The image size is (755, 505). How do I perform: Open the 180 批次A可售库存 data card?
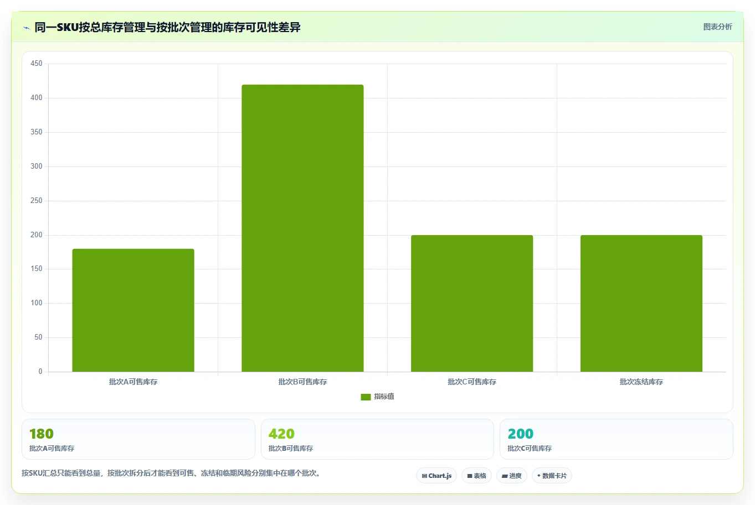coord(138,439)
